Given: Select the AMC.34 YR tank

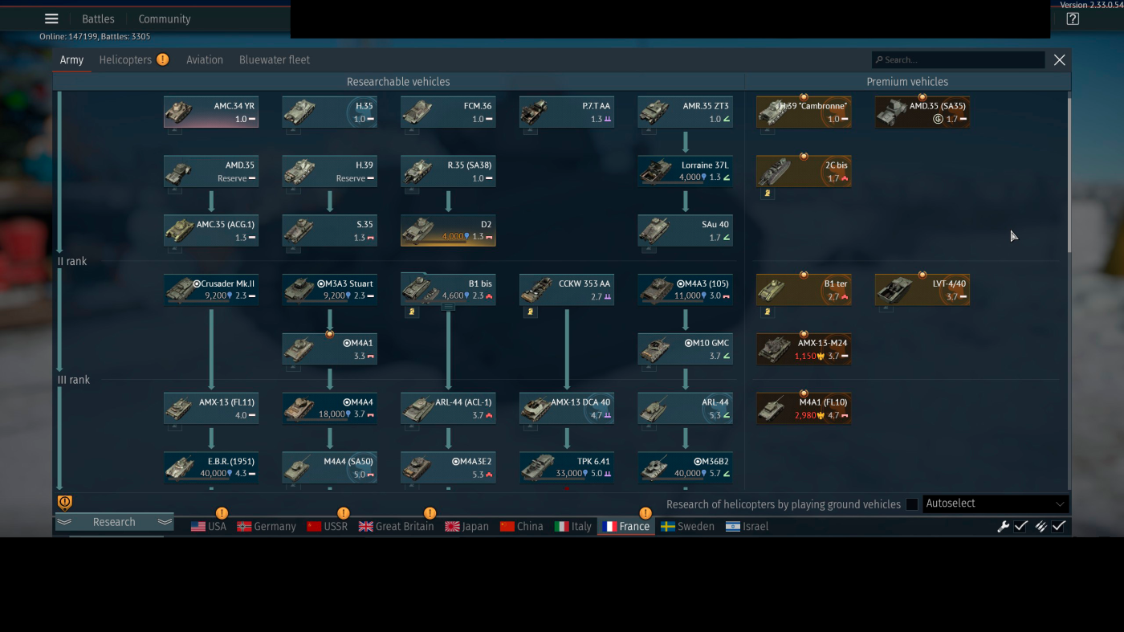Looking at the screenshot, I should click(211, 112).
